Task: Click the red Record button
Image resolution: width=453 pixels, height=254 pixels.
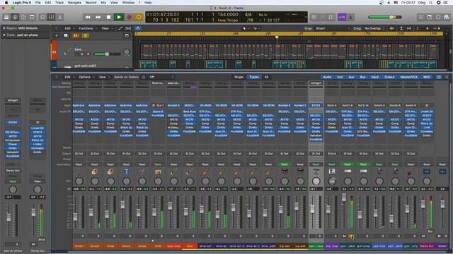Action: (x=129, y=17)
